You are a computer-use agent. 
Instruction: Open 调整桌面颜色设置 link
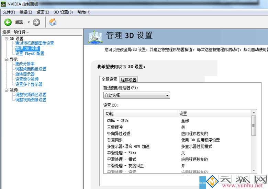pos(31,69)
